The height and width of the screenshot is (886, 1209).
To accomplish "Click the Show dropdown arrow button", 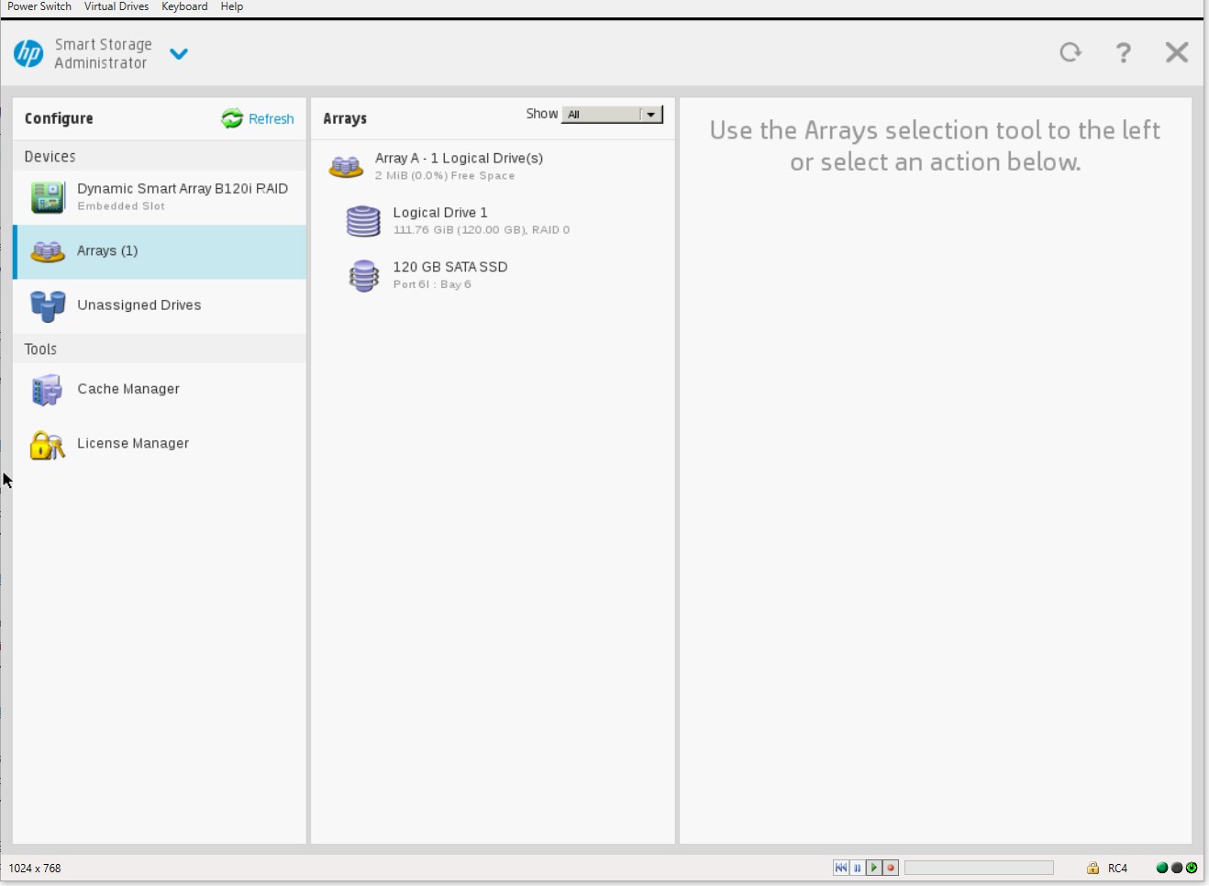I will (x=651, y=115).
